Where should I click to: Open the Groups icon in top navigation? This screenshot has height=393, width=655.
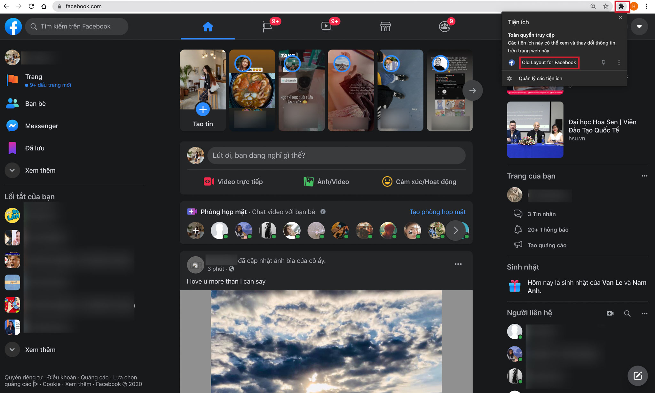click(x=445, y=26)
